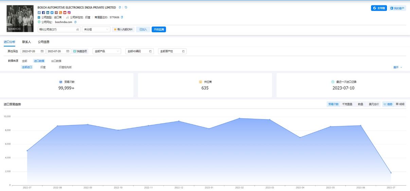
Task: Click the company type icon before 公司类型
Action: point(39,17)
